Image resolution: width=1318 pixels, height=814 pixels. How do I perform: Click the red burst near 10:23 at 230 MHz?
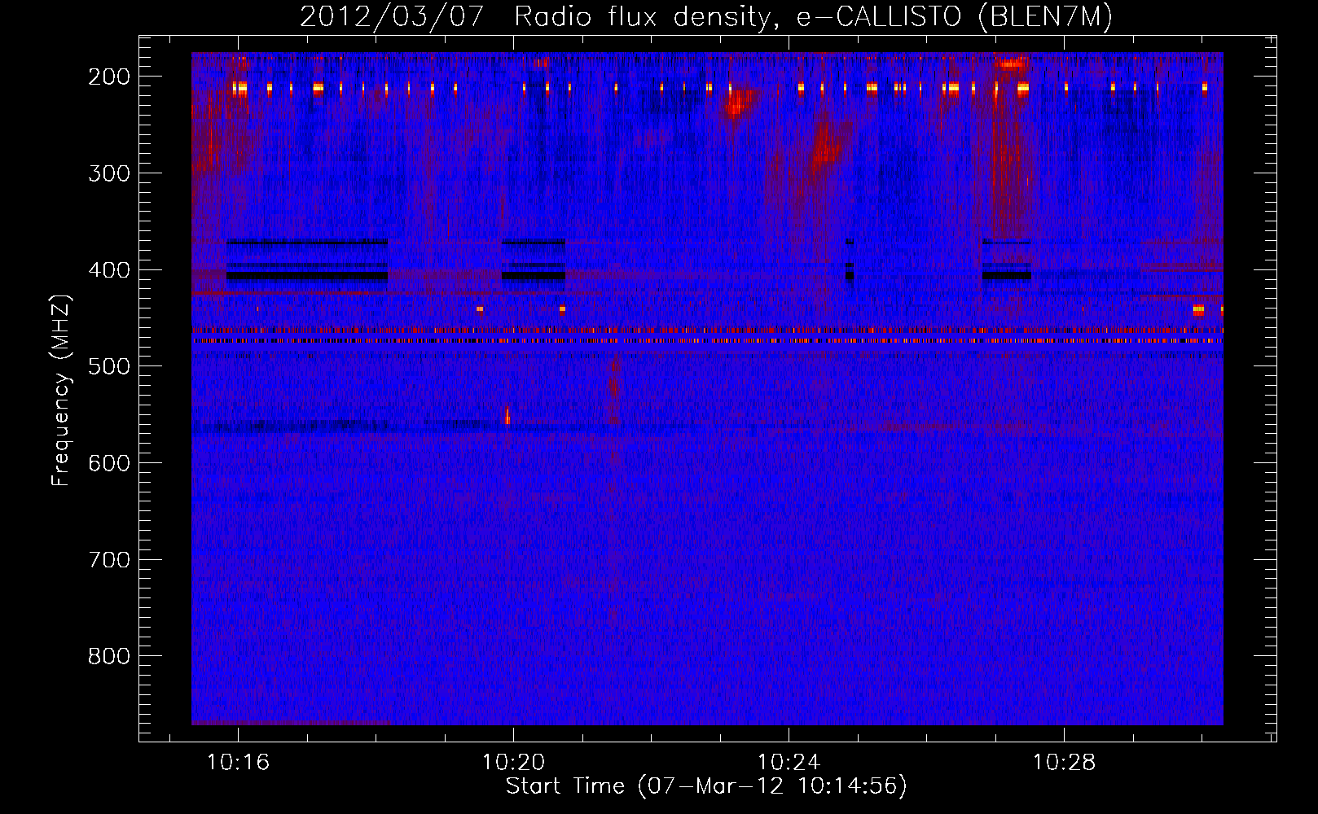pos(740,103)
